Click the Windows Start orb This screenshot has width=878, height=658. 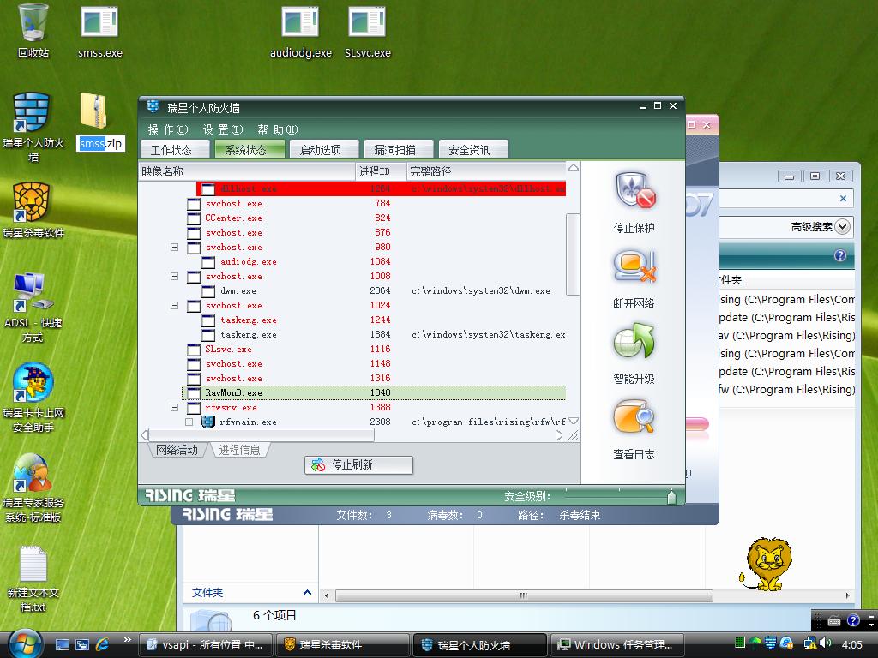[23, 643]
